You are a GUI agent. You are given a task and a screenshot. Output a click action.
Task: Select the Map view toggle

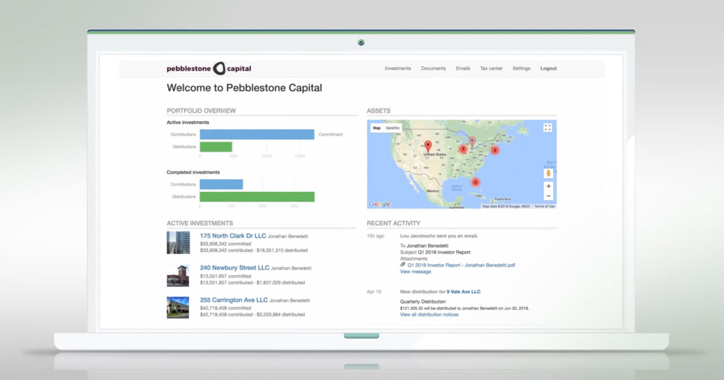pos(376,128)
